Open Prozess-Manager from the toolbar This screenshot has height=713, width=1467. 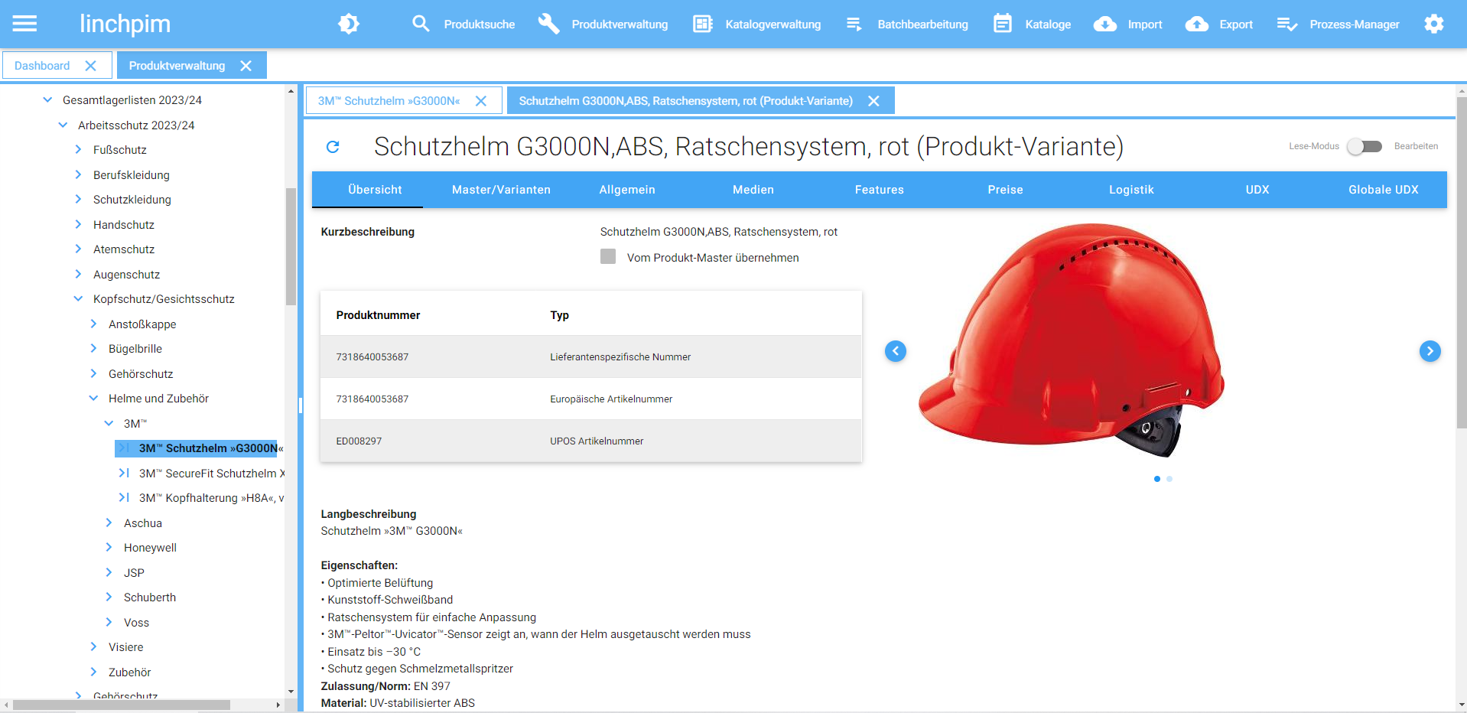[1339, 24]
